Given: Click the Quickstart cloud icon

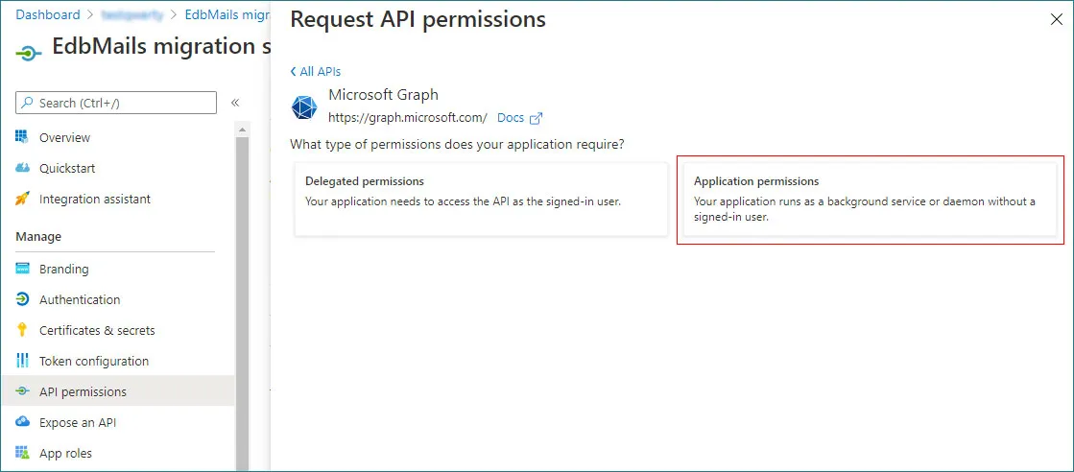Looking at the screenshot, I should [x=23, y=168].
